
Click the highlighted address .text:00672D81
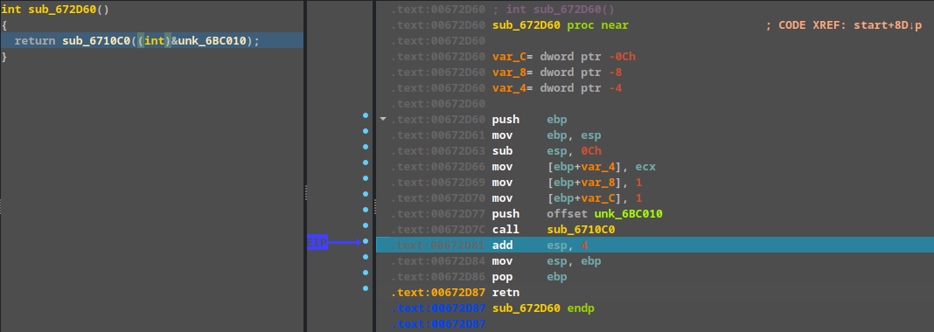(439, 246)
